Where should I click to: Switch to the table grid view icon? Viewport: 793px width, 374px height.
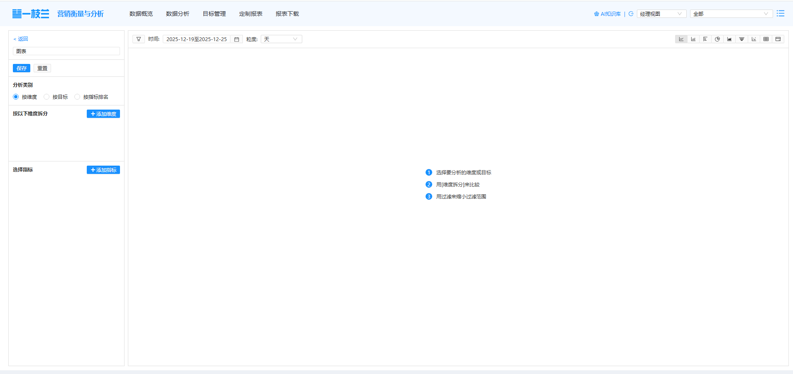[x=766, y=39]
